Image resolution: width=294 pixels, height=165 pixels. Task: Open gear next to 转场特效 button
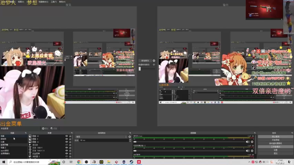[154, 60]
